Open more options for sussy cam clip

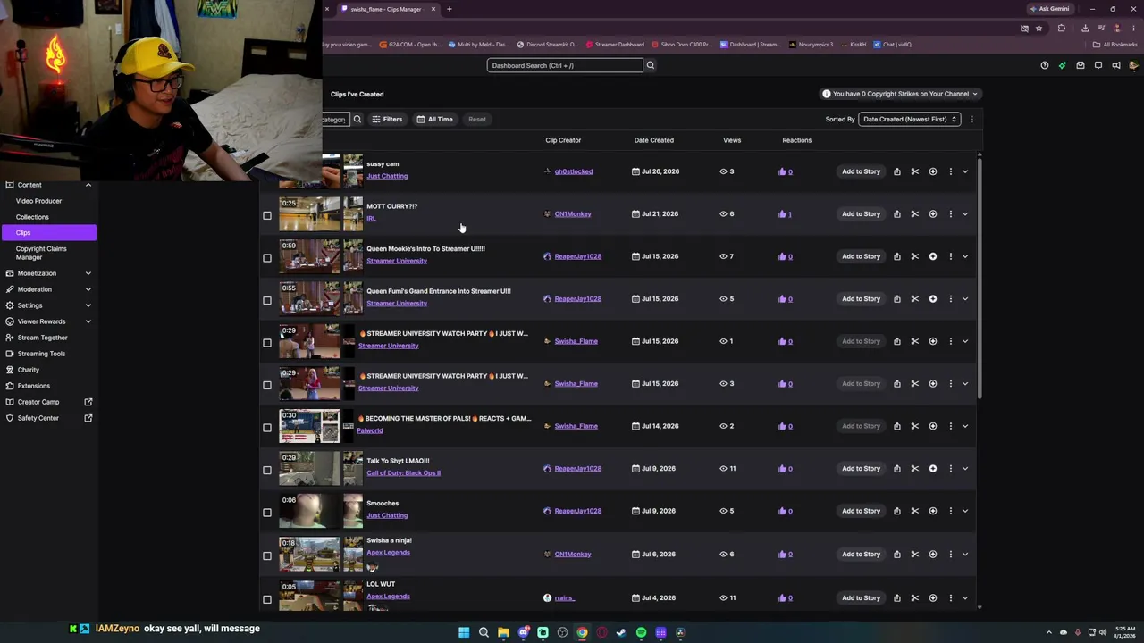(951, 171)
